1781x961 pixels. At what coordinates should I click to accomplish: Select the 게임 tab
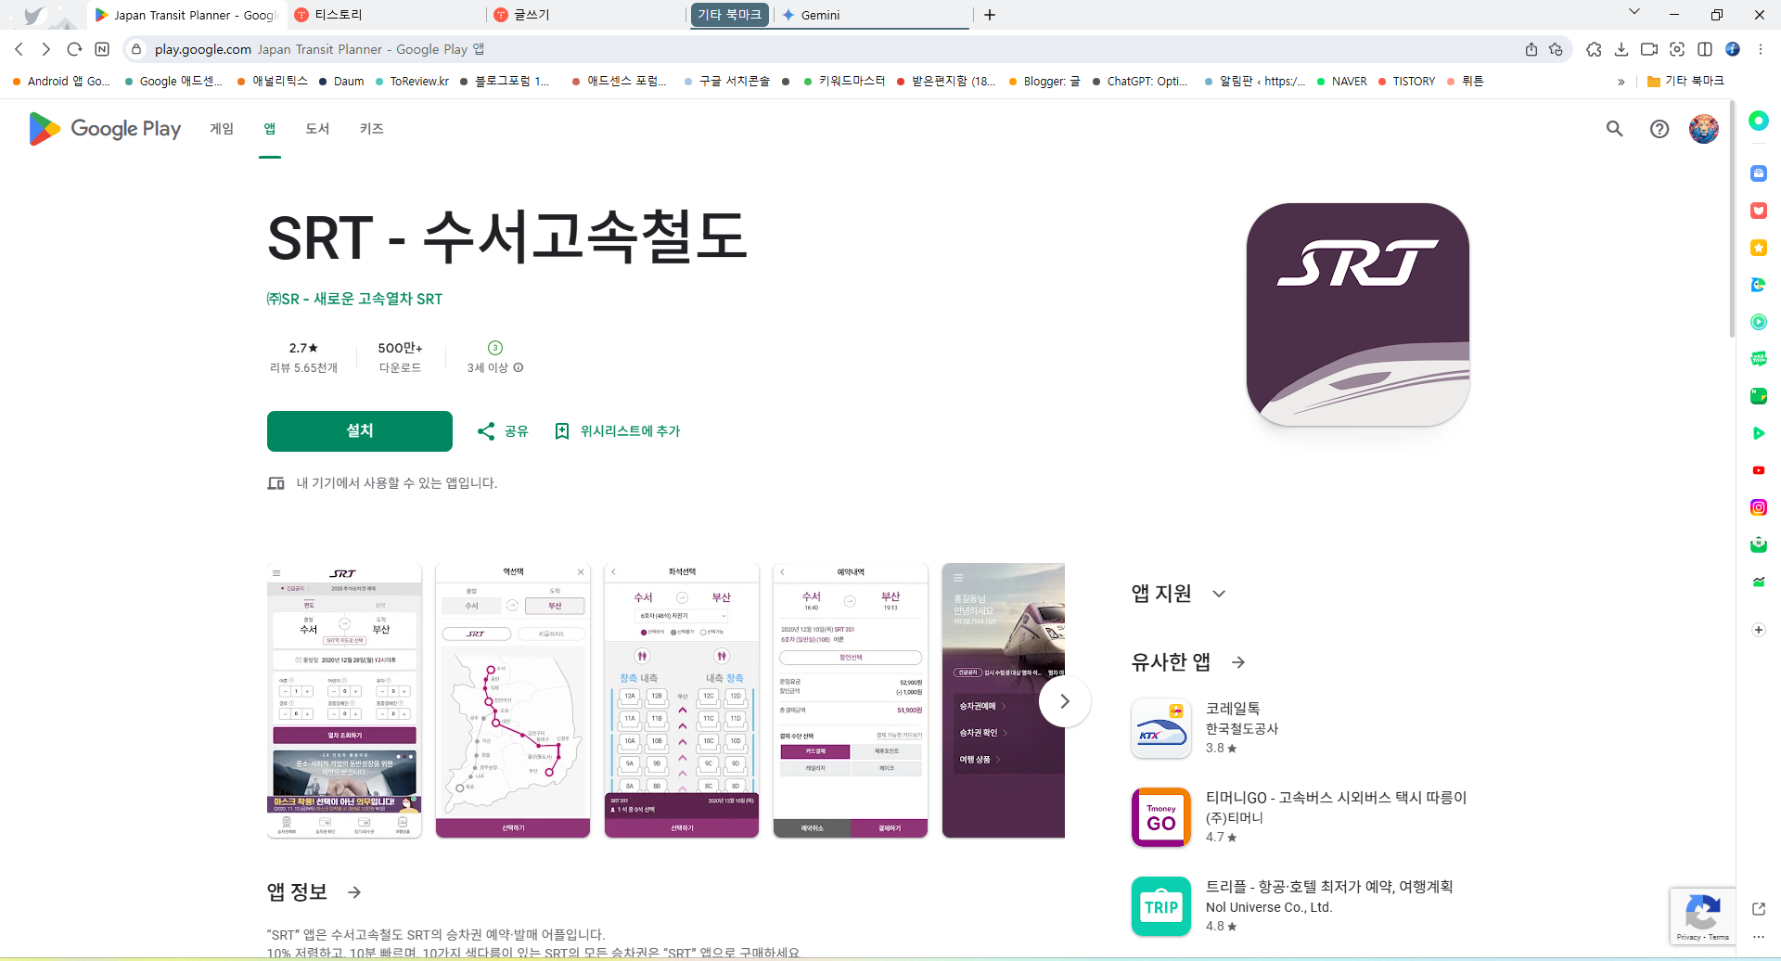click(x=222, y=129)
